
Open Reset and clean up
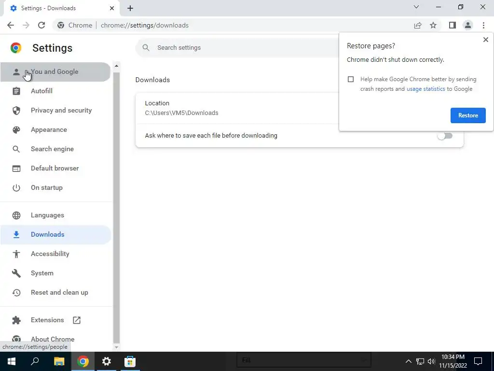pyautogui.click(x=55, y=292)
